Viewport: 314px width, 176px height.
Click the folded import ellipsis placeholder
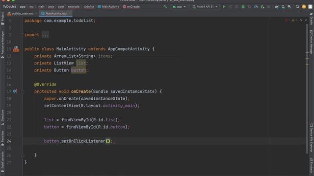coord(45,35)
